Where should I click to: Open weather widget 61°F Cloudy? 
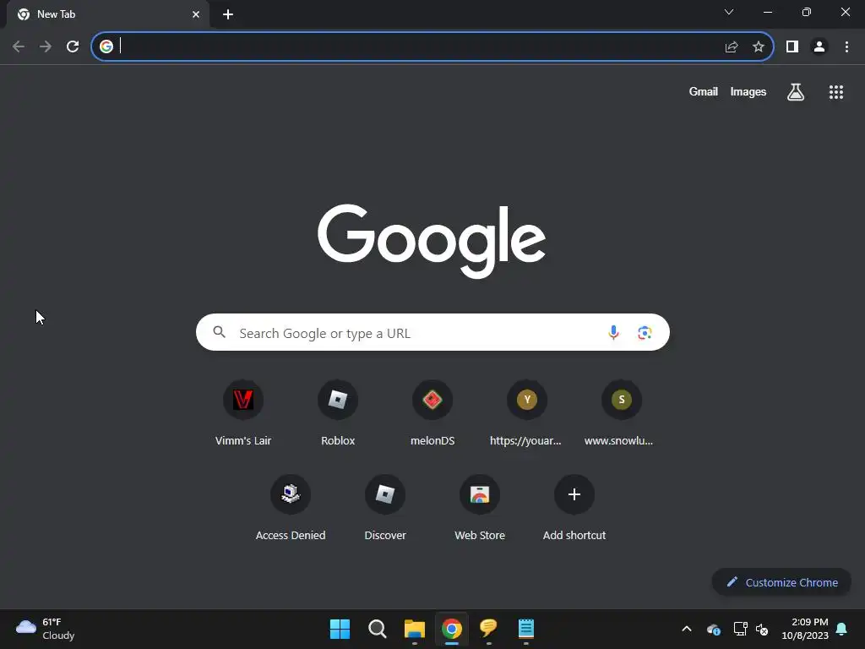pyautogui.click(x=46, y=629)
